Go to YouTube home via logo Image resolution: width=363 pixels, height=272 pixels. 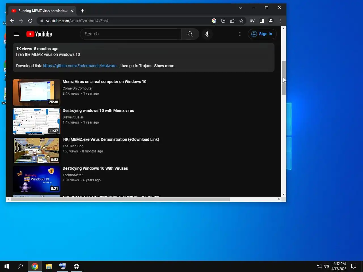click(x=39, y=34)
